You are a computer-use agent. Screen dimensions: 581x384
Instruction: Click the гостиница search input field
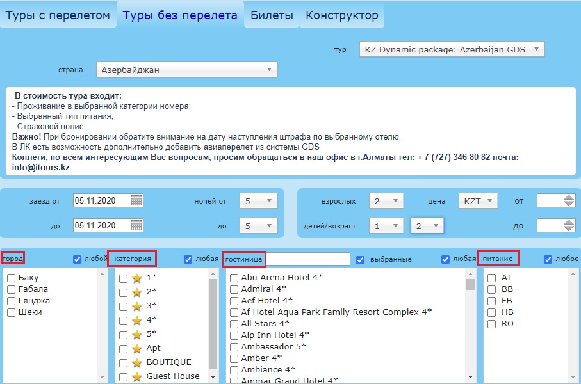click(x=307, y=259)
